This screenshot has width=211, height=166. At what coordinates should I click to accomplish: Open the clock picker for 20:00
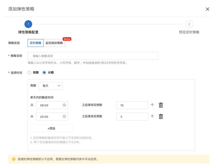64,117
